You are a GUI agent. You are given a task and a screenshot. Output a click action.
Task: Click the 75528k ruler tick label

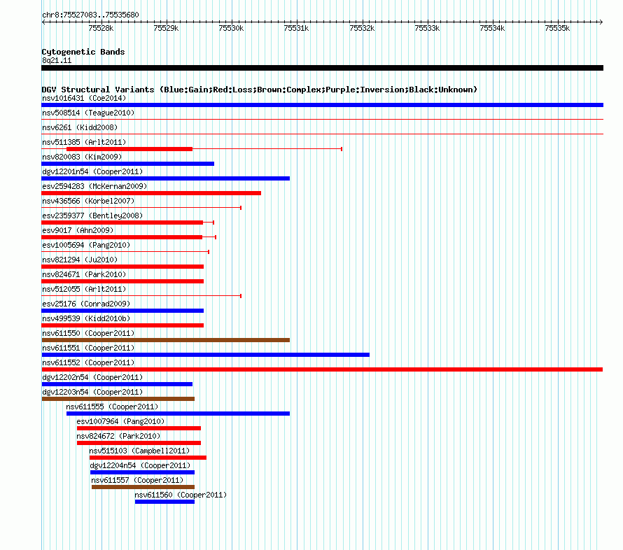pos(101,28)
